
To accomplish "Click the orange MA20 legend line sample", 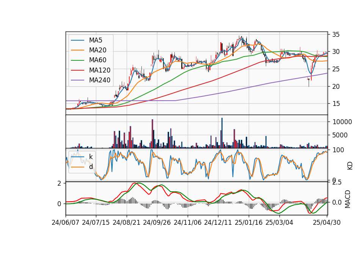I will tap(77, 50).
